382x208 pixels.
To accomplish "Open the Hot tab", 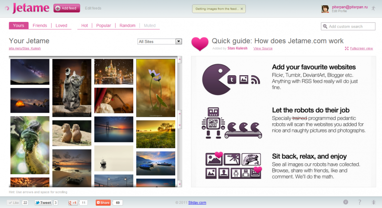I will tap(85, 26).
